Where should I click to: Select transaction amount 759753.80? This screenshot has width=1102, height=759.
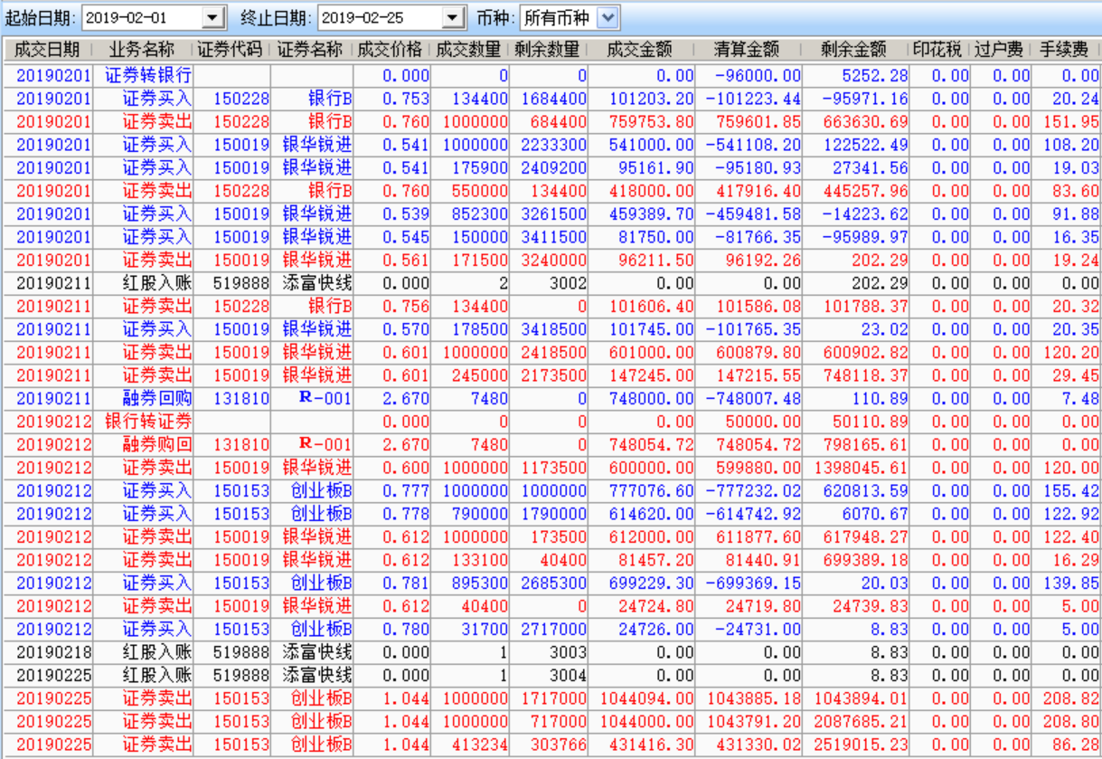[x=650, y=122]
